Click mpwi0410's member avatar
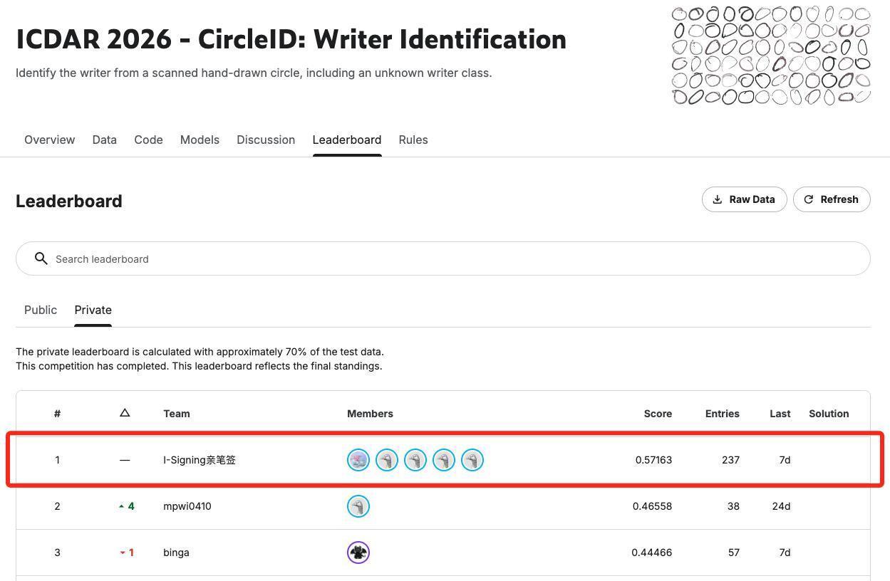890x581 pixels. [x=358, y=506]
